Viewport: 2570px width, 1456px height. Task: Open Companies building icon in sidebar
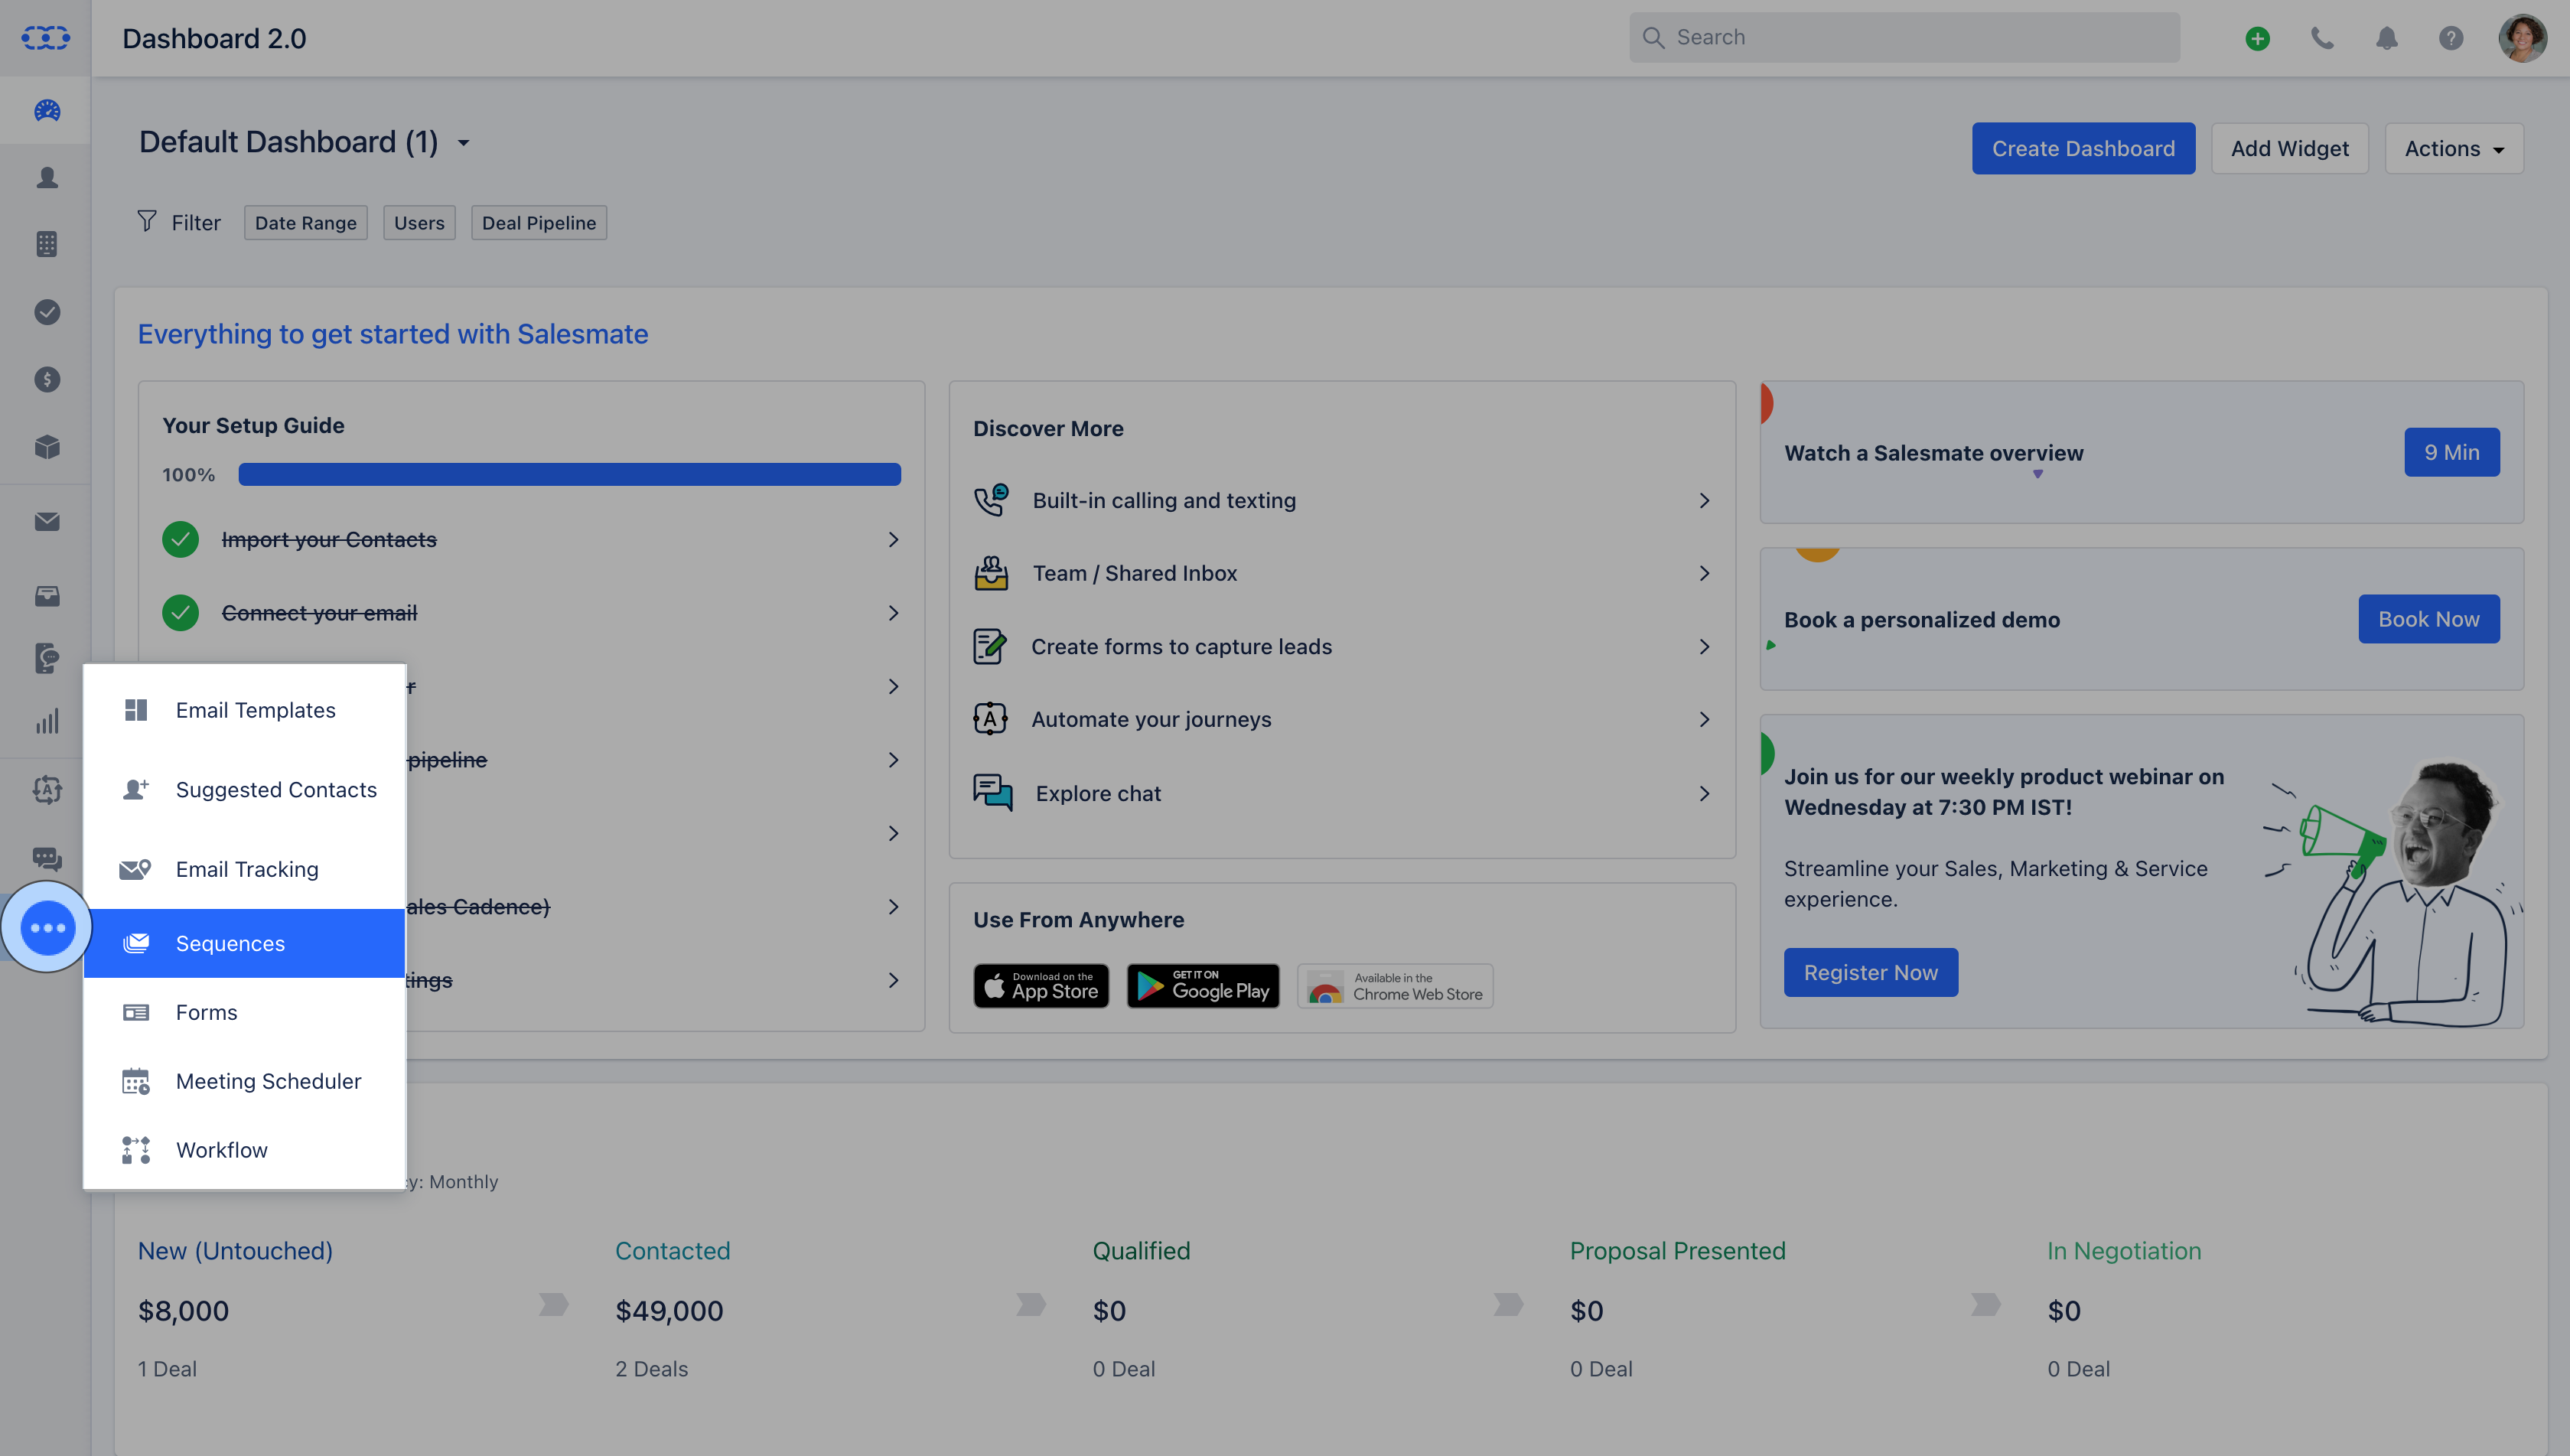(47, 244)
